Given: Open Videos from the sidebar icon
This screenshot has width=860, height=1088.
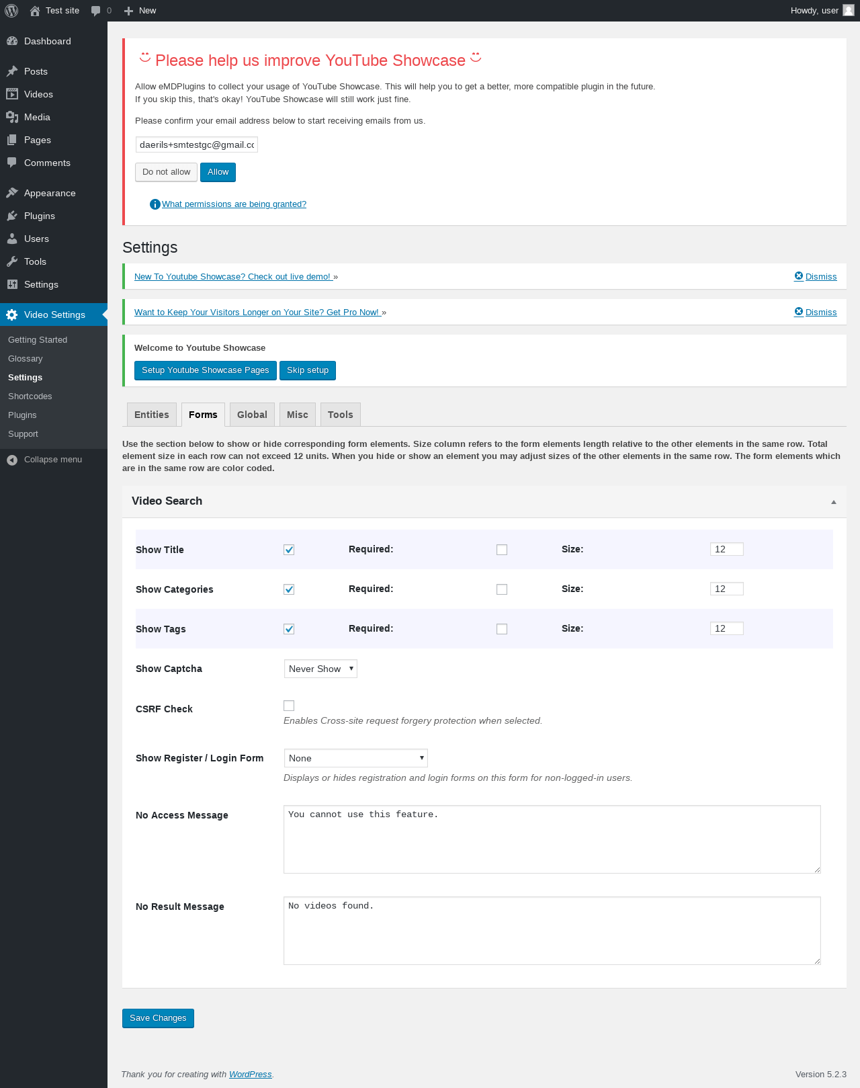Looking at the screenshot, I should click(12, 94).
